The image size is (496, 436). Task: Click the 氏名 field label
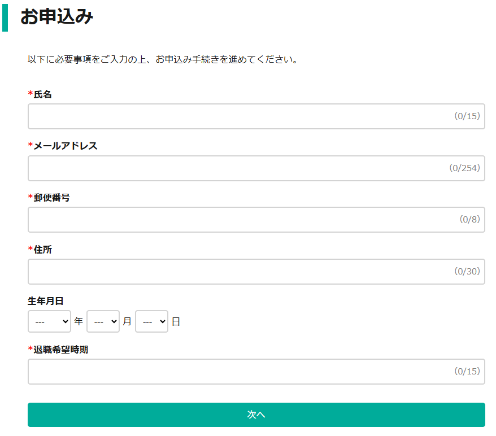coord(42,94)
